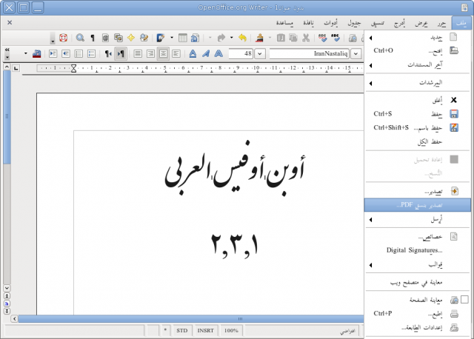Click the INSRT mode status field
474x339 pixels.
[206, 331]
